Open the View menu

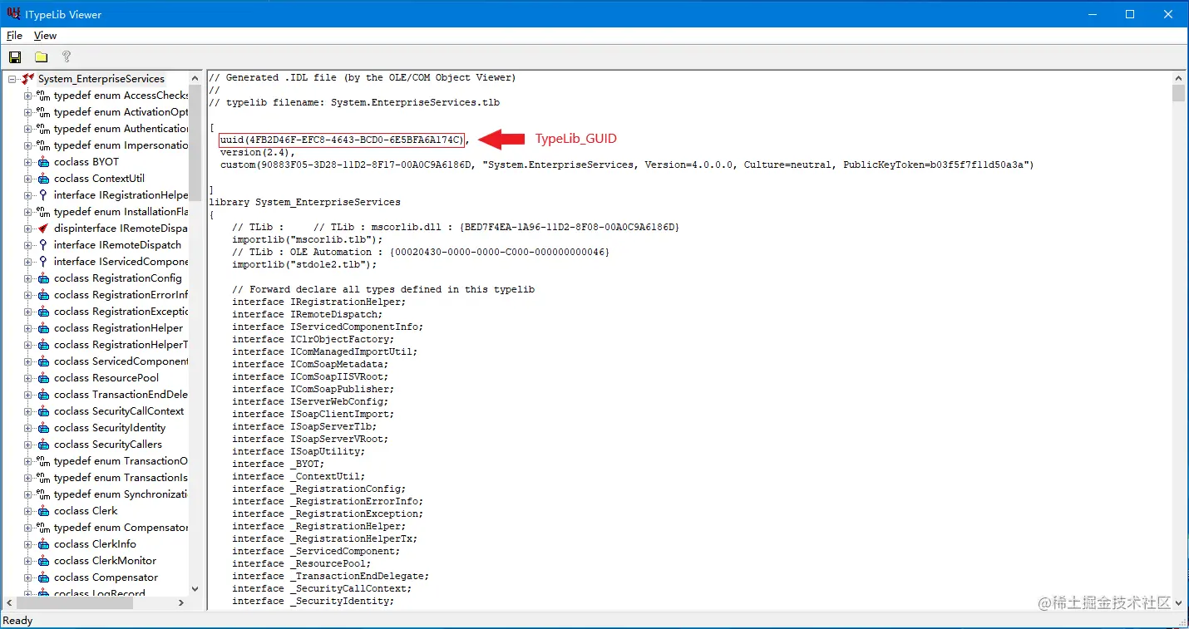(x=45, y=36)
